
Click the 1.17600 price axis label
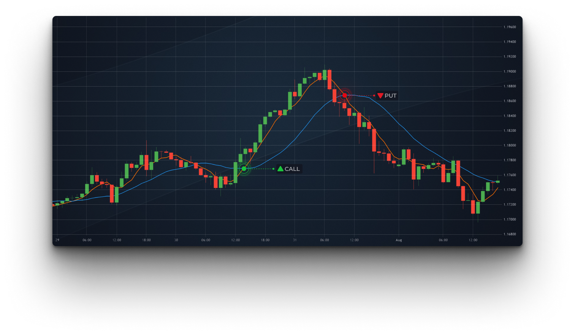click(510, 175)
